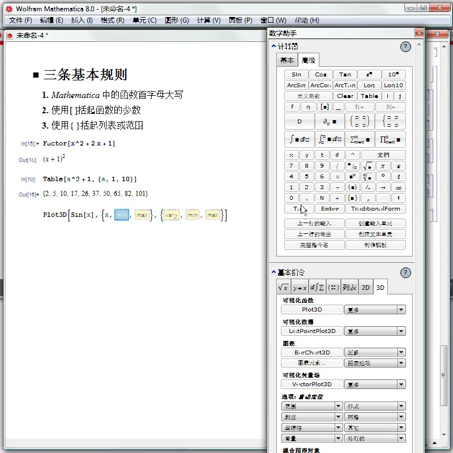
Task: Open help for the Calculator section
Action: tap(405, 46)
